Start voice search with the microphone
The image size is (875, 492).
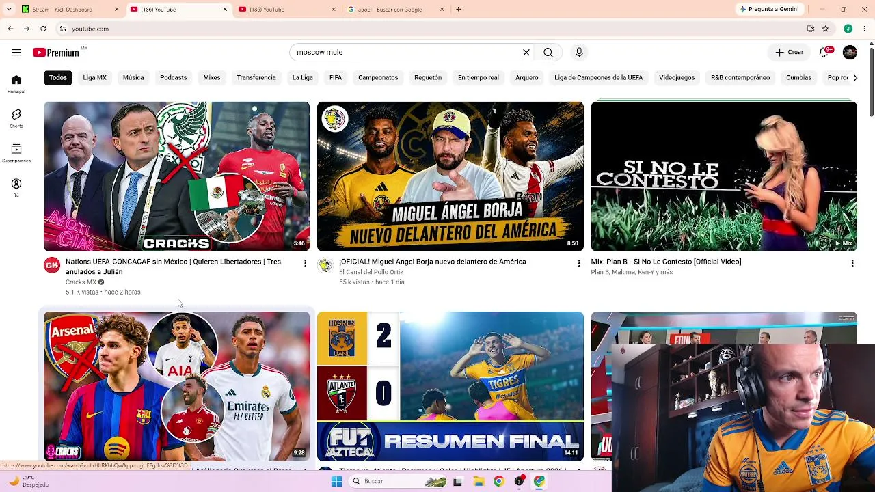(x=579, y=53)
